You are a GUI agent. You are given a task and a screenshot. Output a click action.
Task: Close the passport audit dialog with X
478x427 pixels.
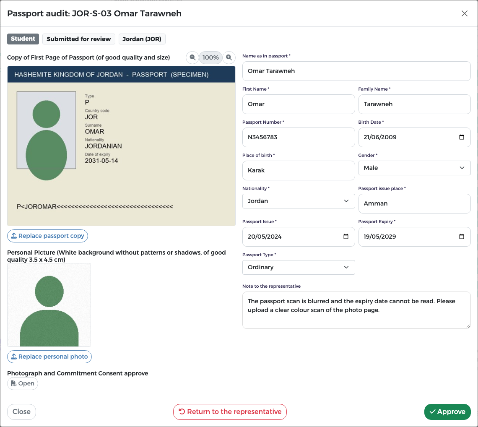pos(464,13)
